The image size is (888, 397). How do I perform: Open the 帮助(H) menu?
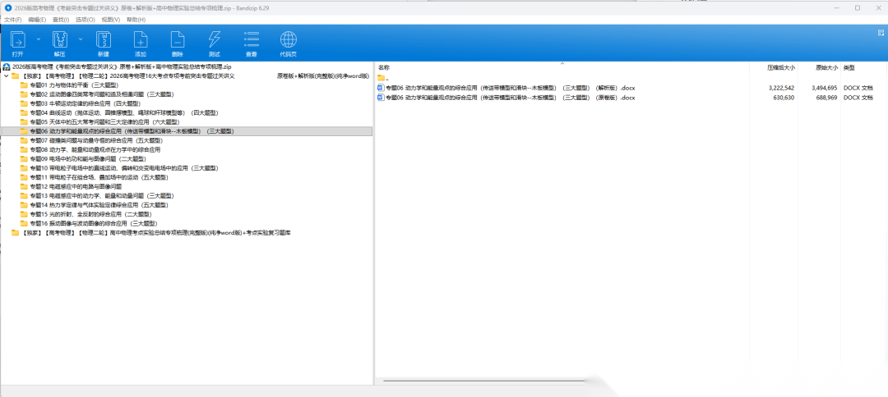[136, 19]
